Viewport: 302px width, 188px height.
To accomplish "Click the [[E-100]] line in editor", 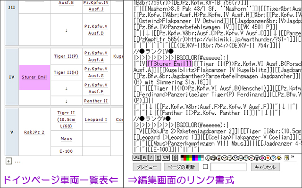I will [167, 149].
